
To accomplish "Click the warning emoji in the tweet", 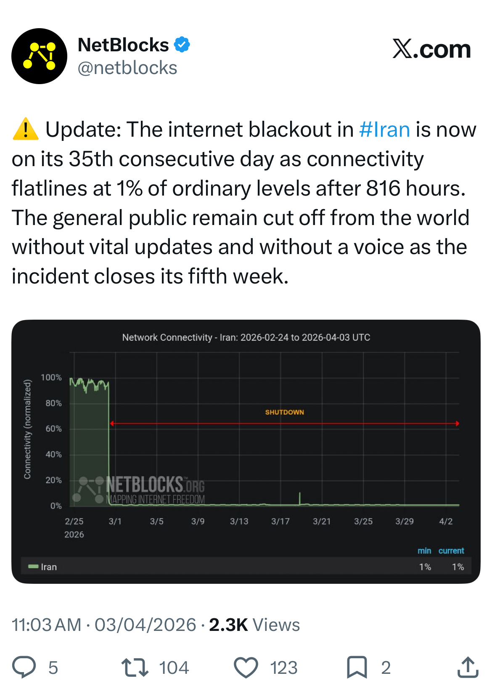I will pyautogui.click(x=25, y=130).
